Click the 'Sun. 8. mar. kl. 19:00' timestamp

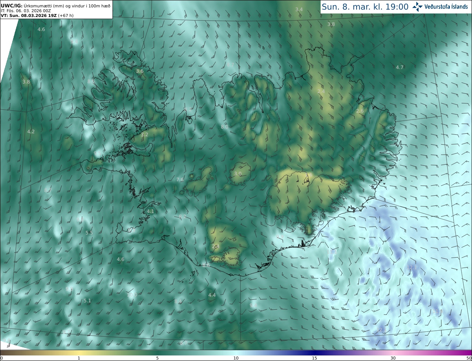click(365, 7)
